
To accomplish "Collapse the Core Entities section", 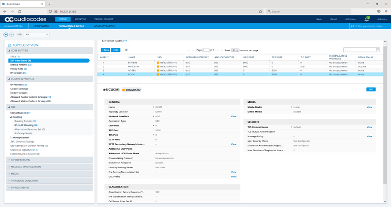I will pos(49,51).
